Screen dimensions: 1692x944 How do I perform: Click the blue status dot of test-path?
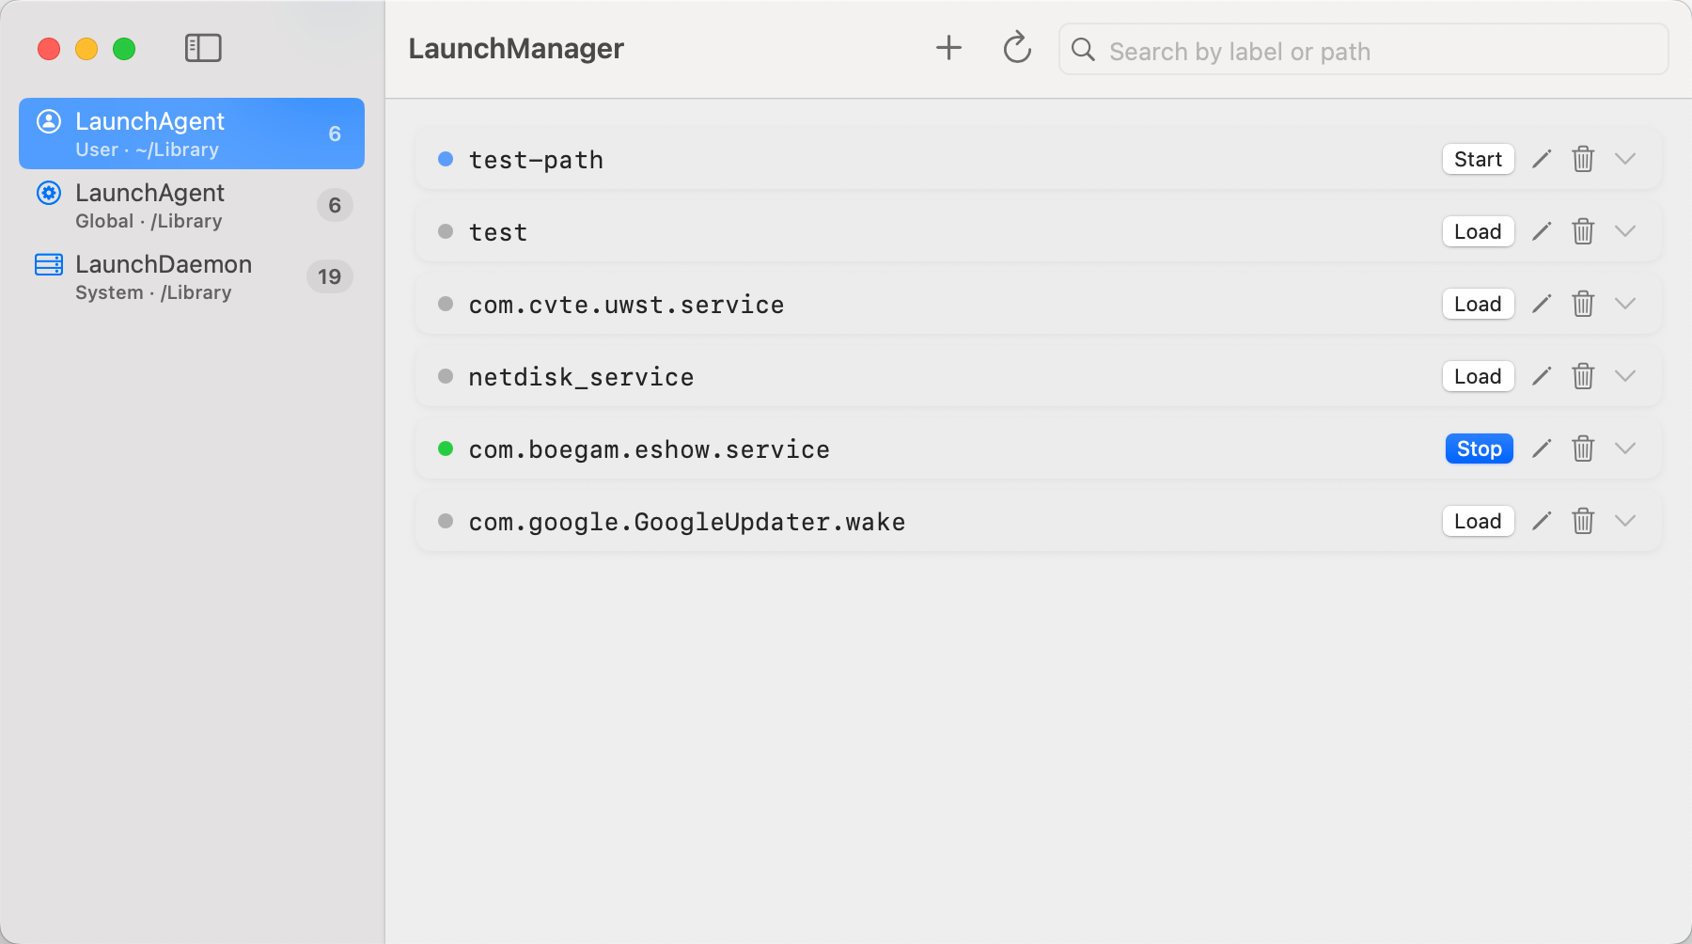pos(446,159)
